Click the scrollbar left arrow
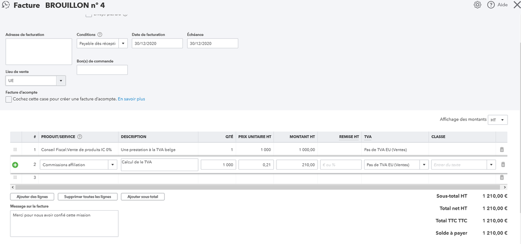The width and height of the screenshot is (521, 244). (x=13, y=187)
